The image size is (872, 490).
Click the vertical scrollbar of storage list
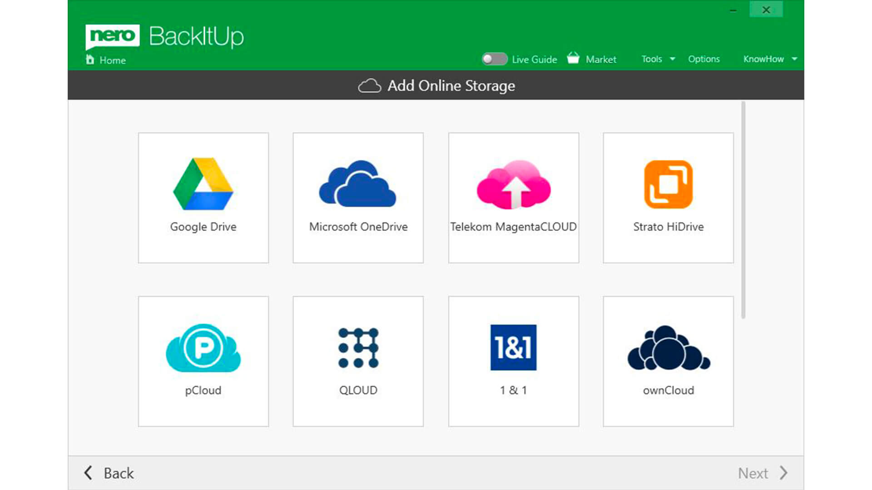(743, 210)
